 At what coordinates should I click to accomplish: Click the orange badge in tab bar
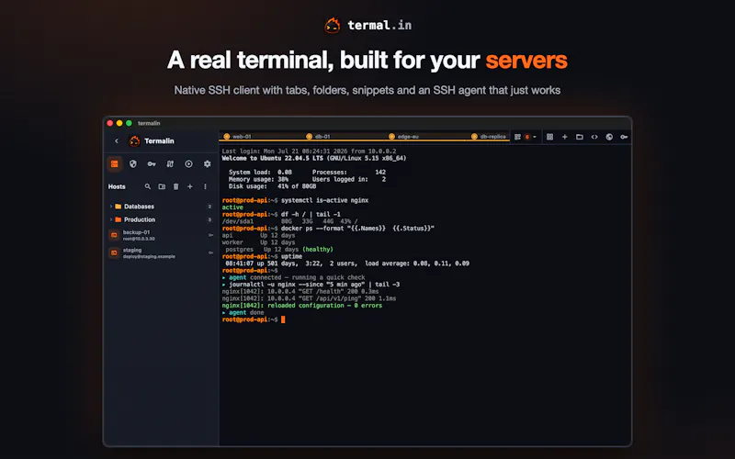pos(527,137)
